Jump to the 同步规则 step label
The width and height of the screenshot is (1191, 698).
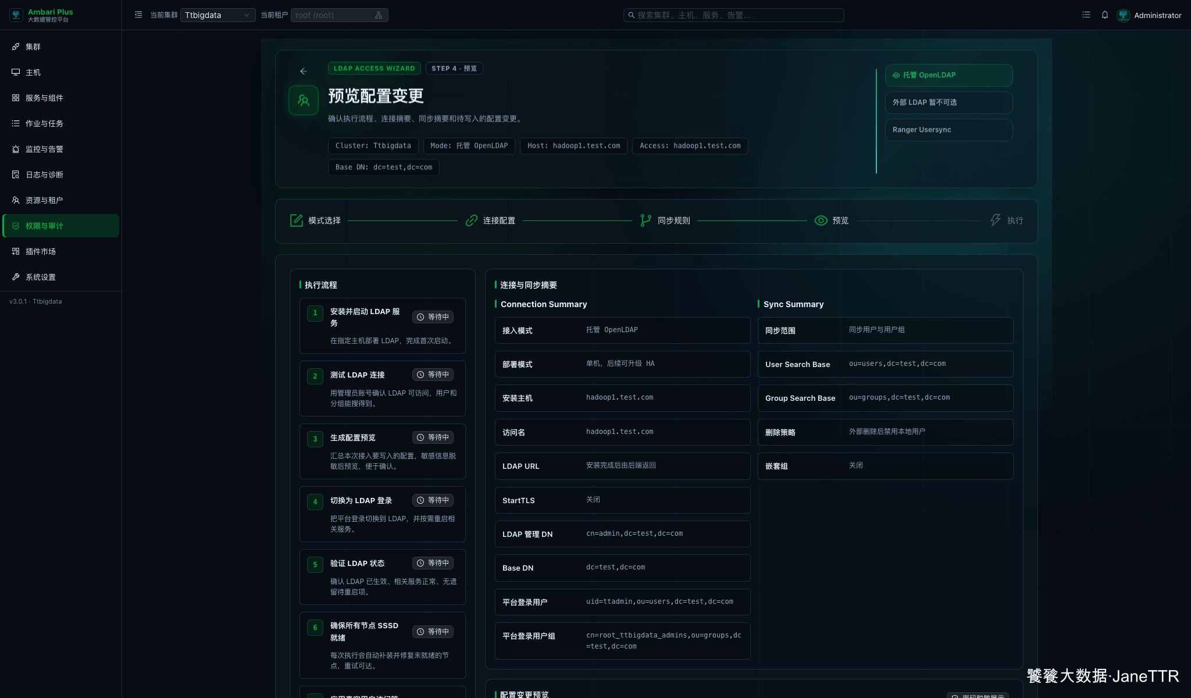[674, 221]
